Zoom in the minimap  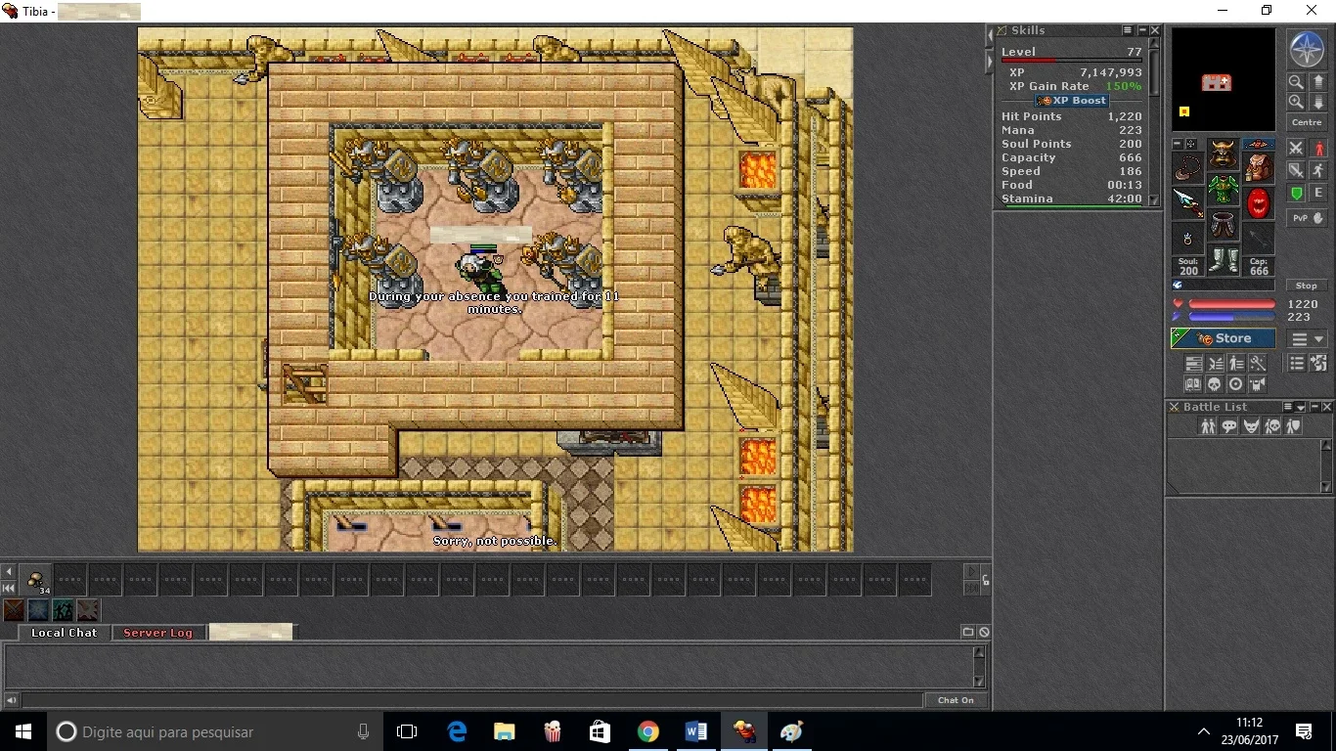[1296, 102]
